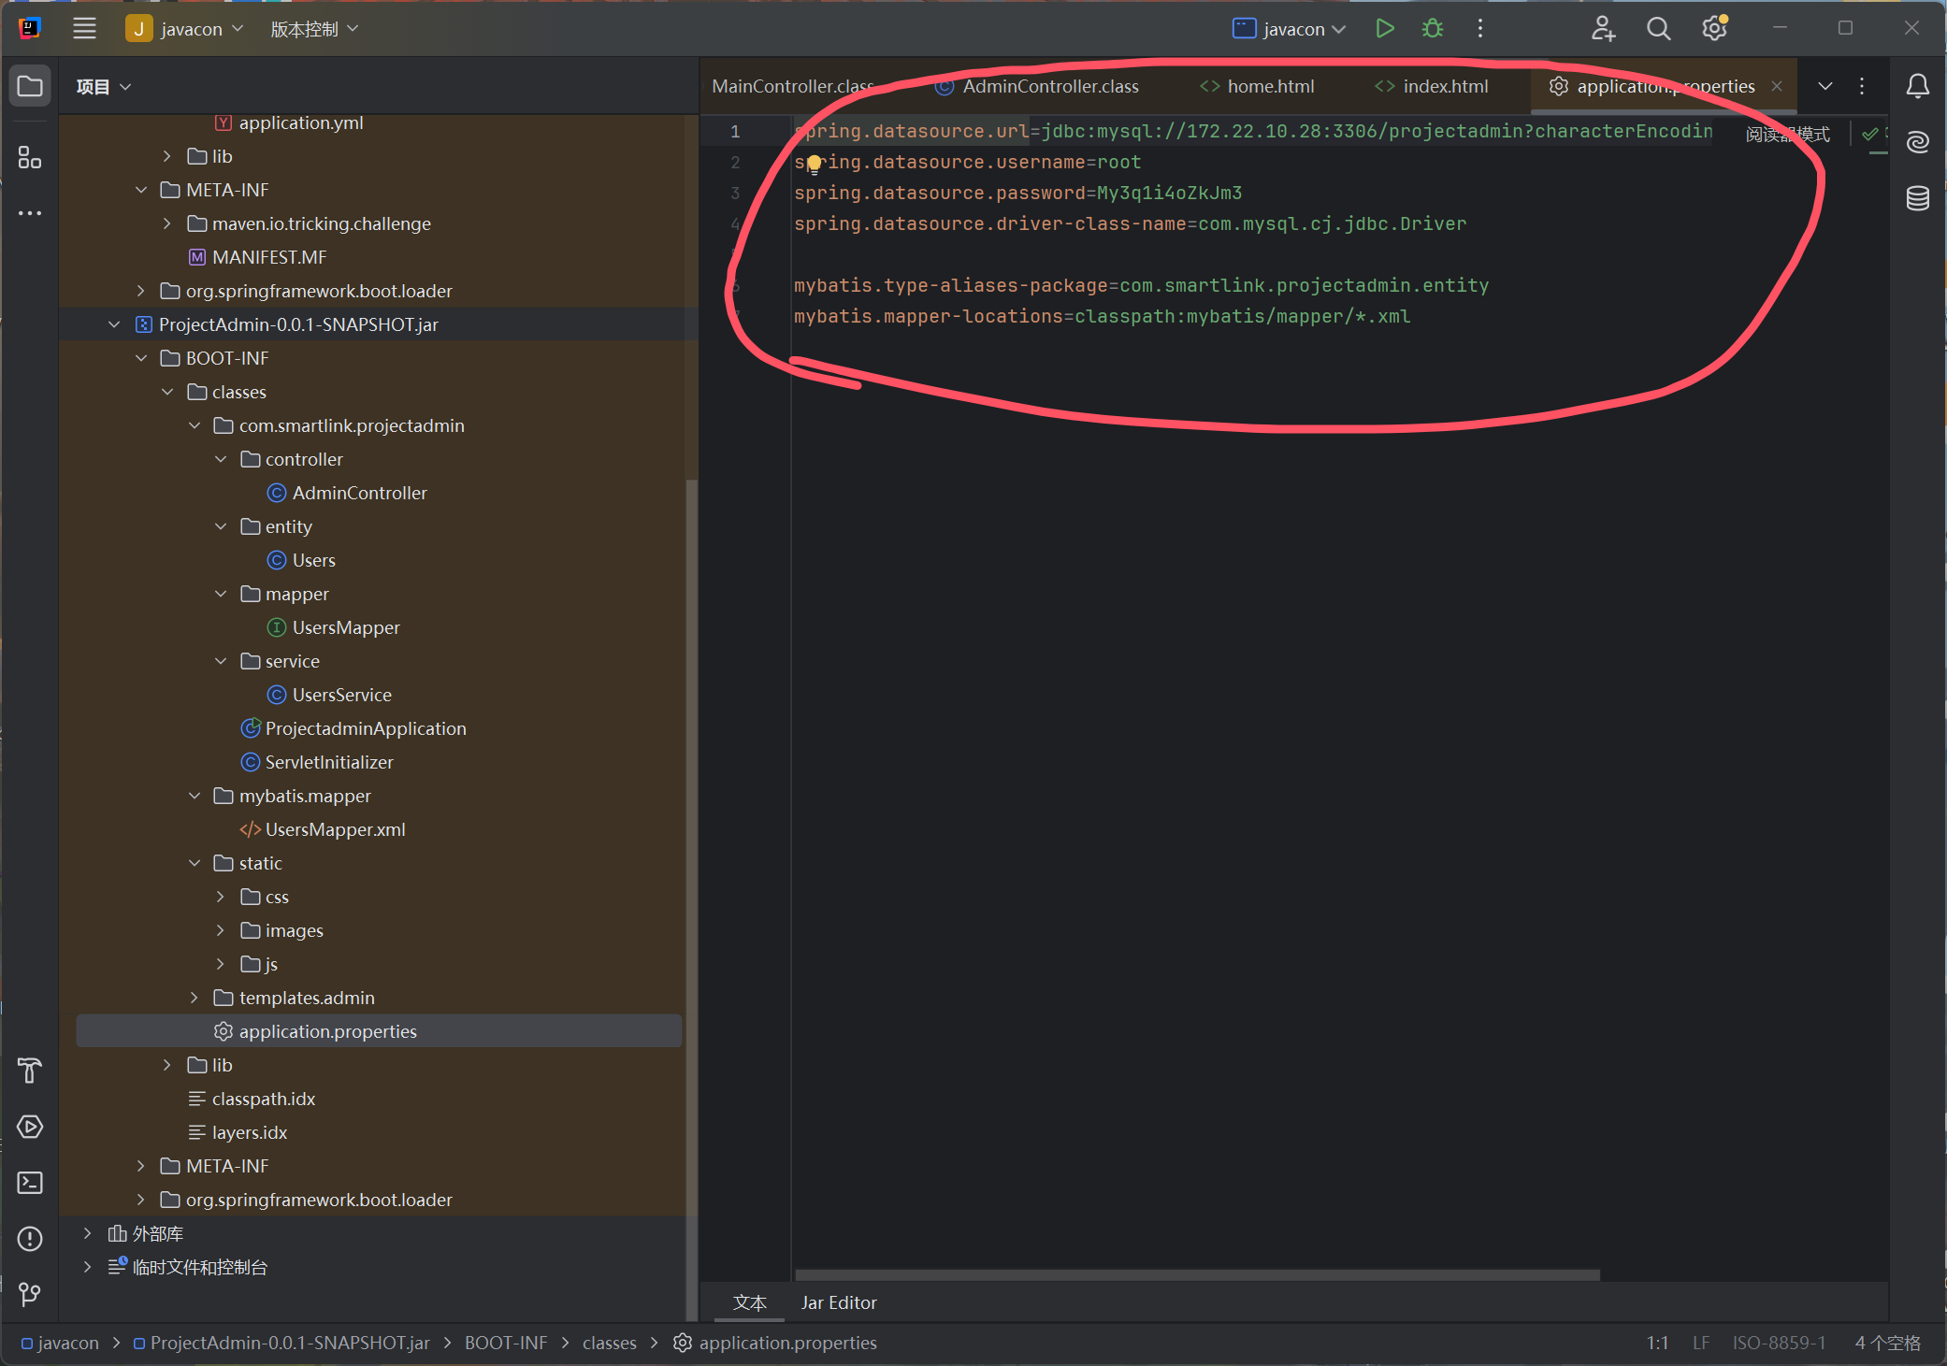The height and width of the screenshot is (1366, 1947).
Task: Start debugging with the bug icon
Action: pos(1432,29)
